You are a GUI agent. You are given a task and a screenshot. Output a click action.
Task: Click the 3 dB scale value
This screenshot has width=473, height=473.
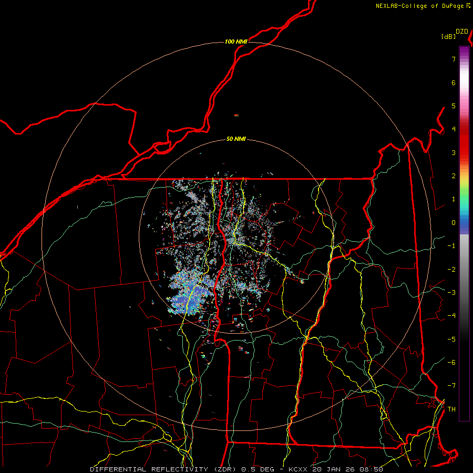pyautogui.click(x=454, y=152)
